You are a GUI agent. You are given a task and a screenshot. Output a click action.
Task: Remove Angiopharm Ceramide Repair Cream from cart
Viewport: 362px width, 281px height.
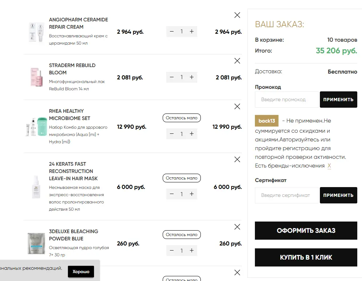(237, 15)
